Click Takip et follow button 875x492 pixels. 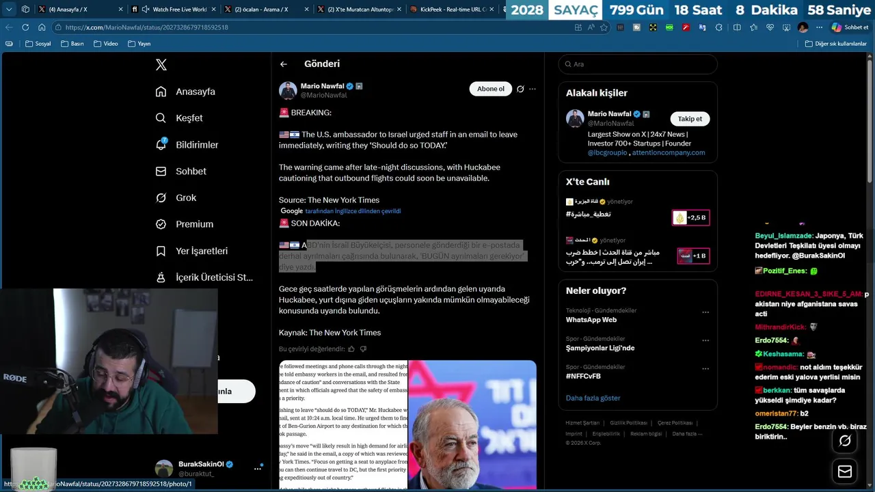point(690,119)
